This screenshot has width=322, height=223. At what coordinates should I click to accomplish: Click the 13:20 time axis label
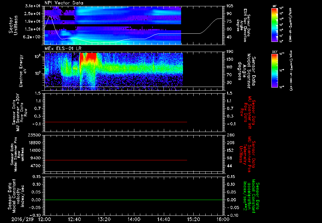pos(104,219)
